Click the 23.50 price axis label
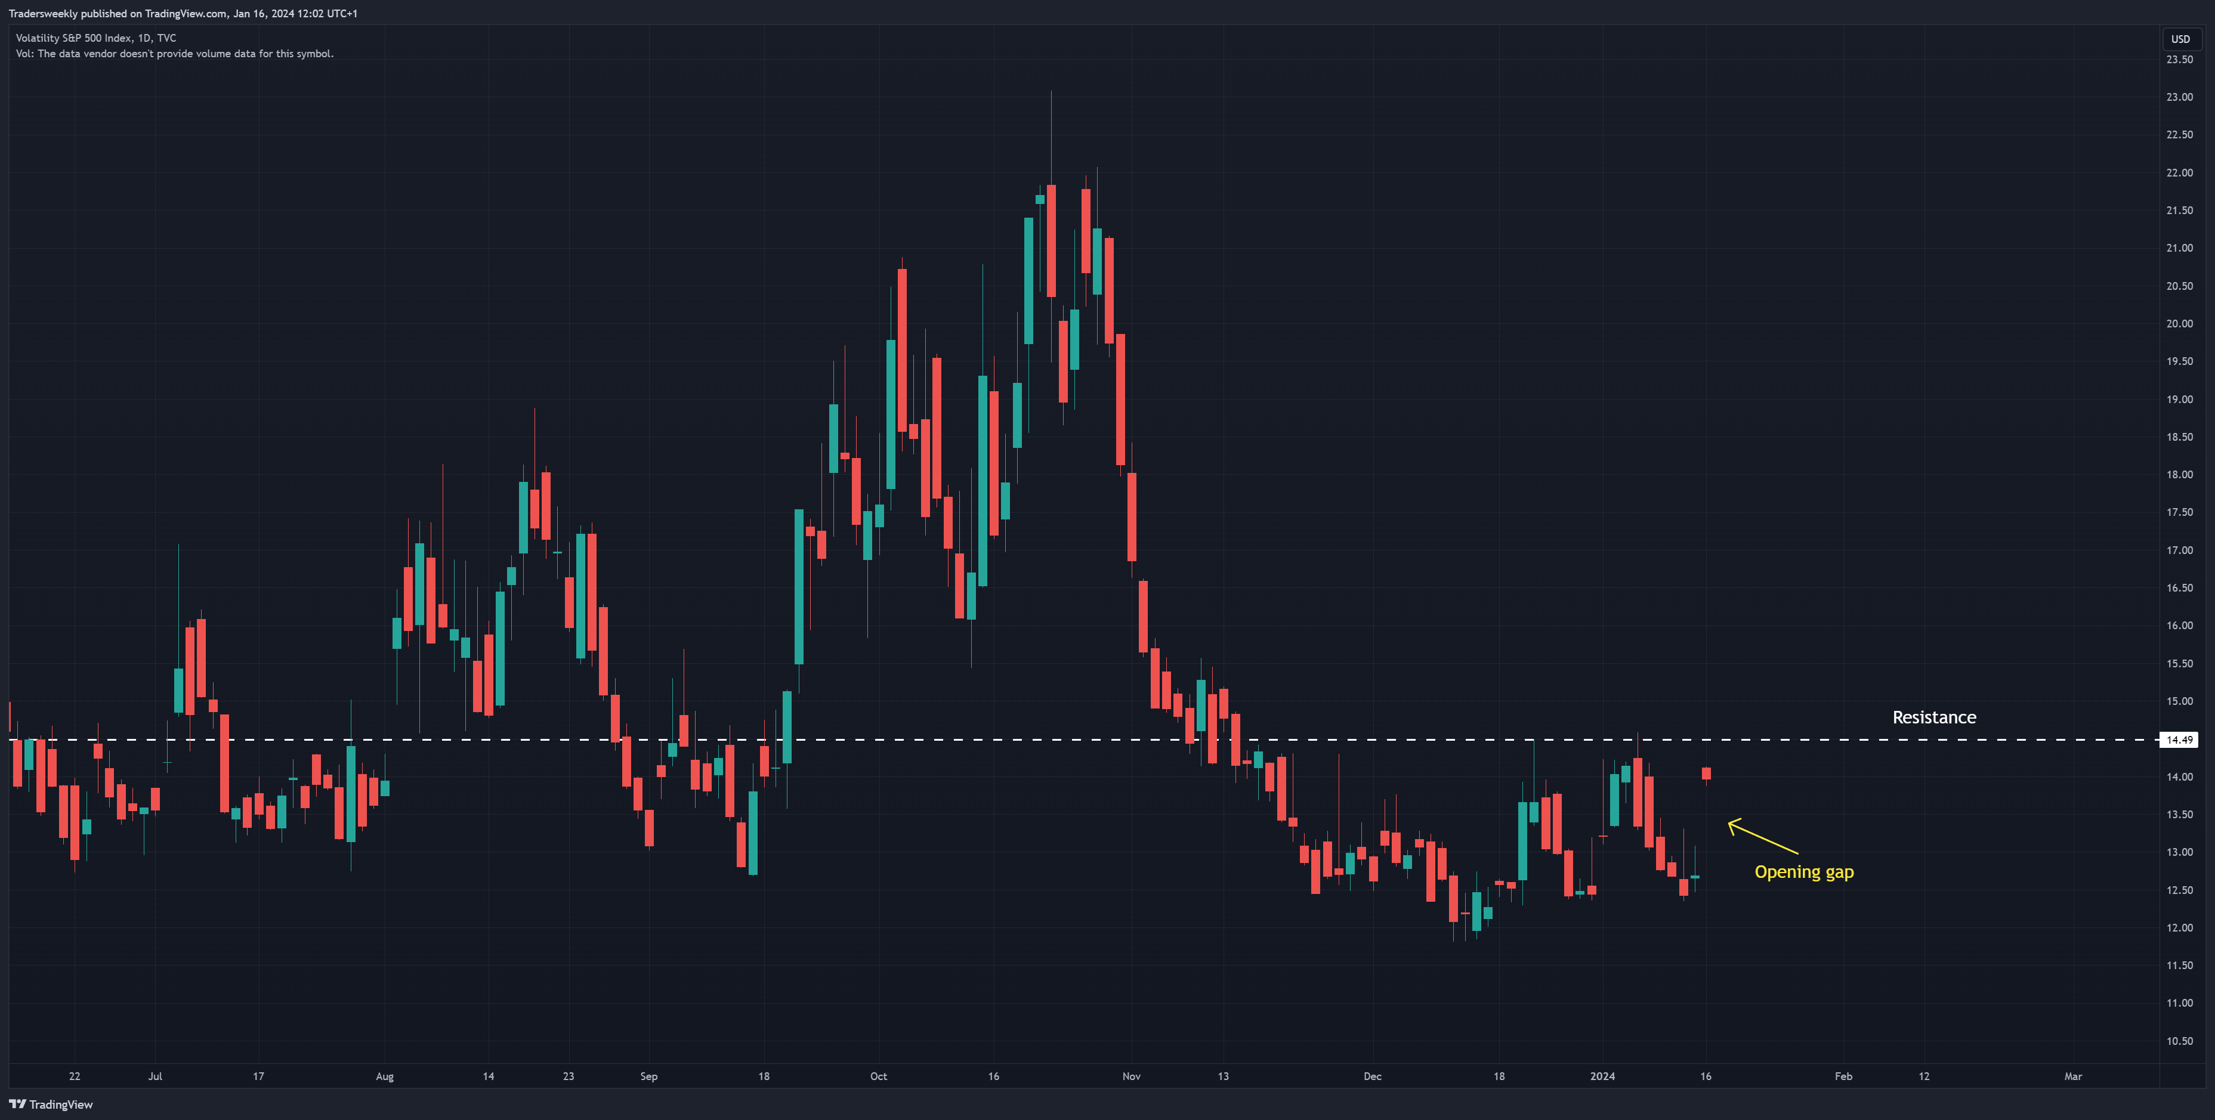Image resolution: width=2215 pixels, height=1120 pixels. (x=2179, y=59)
